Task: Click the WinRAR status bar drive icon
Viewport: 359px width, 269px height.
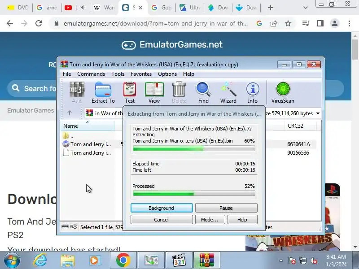Action: coord(65,227)
